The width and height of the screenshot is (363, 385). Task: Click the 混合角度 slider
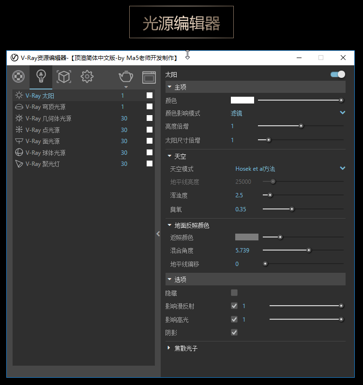pyautogui.click(x=303, y=250)
